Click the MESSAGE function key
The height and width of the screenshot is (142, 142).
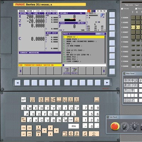[59, 100]
